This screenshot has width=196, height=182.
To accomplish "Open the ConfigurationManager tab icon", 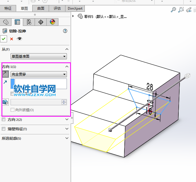I will tap(29, 22).
